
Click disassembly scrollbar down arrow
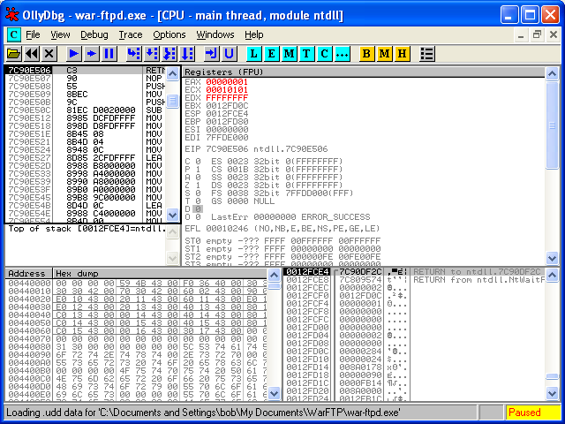tap(173, 216)
